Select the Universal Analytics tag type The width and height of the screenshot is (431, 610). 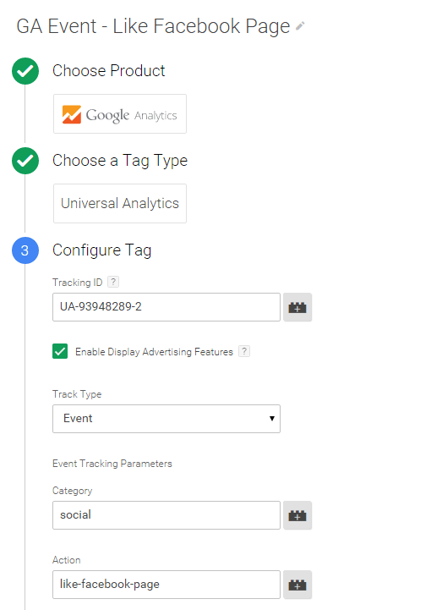coord(120,203)
